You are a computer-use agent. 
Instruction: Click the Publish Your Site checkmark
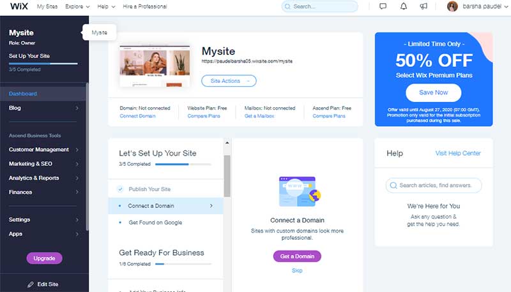pyautogui.click(x=120, y=189)
